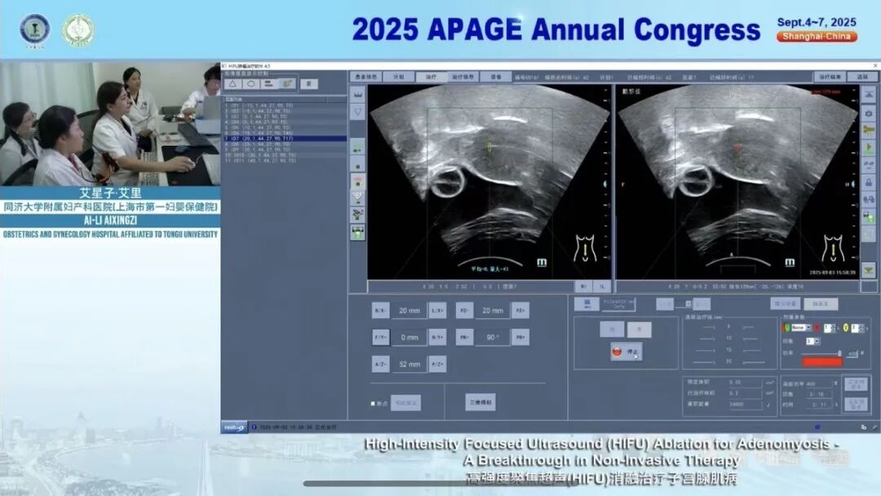
Task: Toggle the 焦点 checkbox
Action: (x=374, y=401)
